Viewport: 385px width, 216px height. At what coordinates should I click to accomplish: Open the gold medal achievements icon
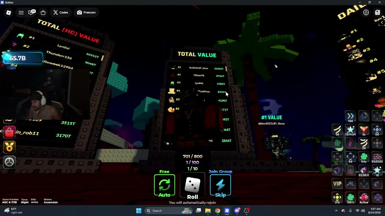point(9,147)
